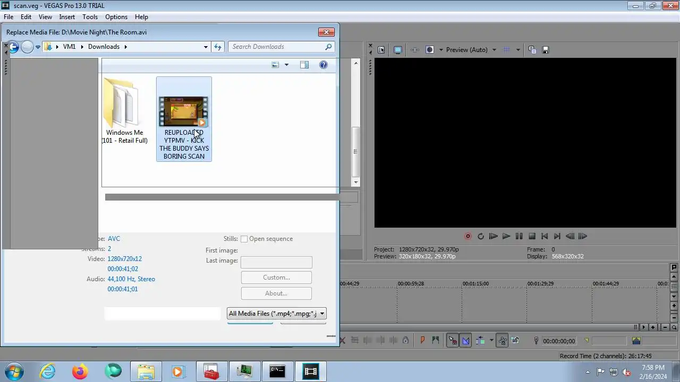
Task: Open recent locations dropdown arrow
Action: tap(38, 47)
